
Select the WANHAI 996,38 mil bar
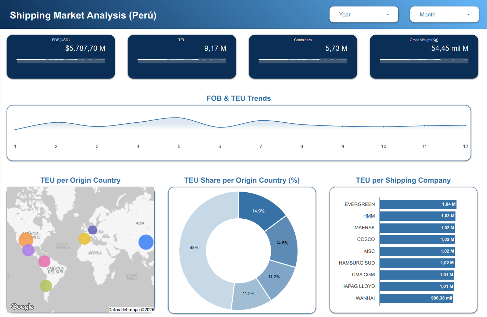coord(416,298)
